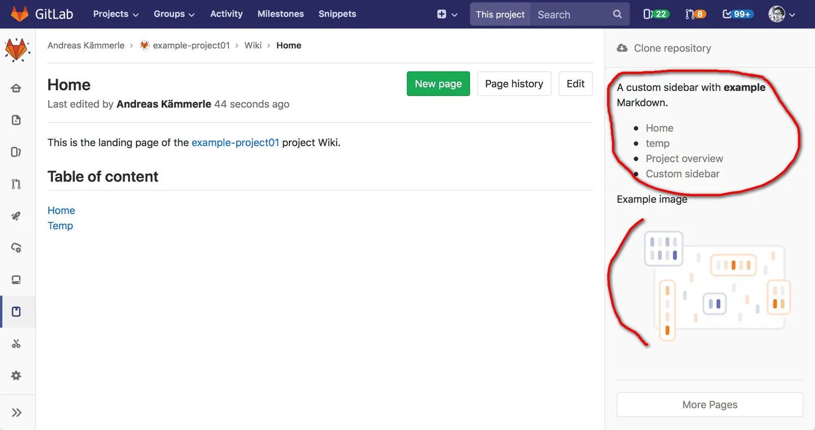The height and width of the screenshot is (430, 815).
Task: Open the user avatar menu
Action: 782,14
